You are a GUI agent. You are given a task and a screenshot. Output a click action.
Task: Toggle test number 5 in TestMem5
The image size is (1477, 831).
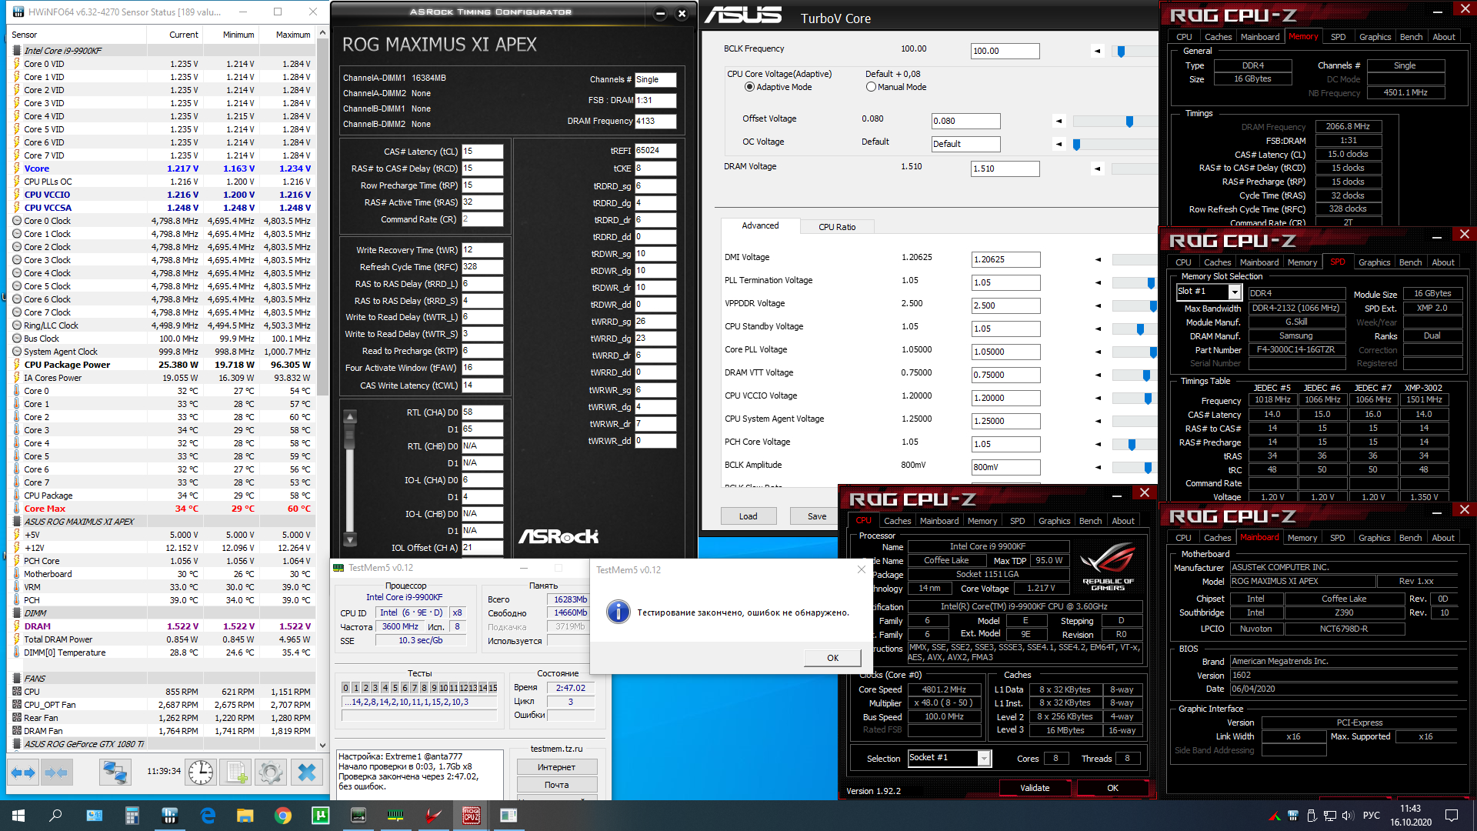tap(395, 688)
